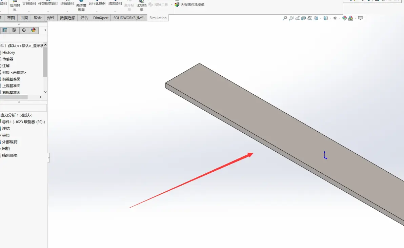Select 网格 mesh in study tree
Image resolution: width=404 pixels, height=248 pixels.
coord(6,149)
